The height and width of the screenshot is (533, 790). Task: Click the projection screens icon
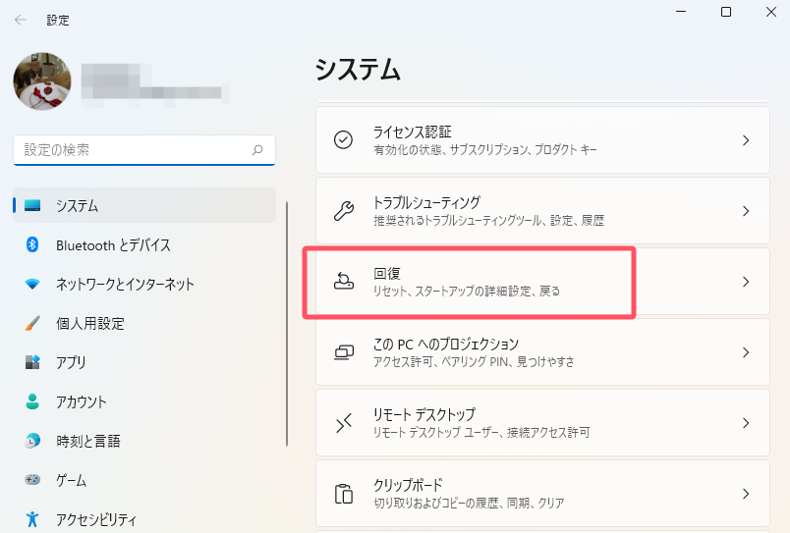tap(344, 351)
